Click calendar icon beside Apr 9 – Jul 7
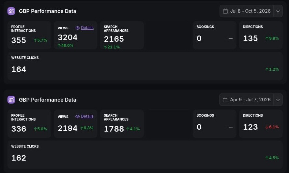Viewport: 289px width, 173px height. [x=225, y=100]
